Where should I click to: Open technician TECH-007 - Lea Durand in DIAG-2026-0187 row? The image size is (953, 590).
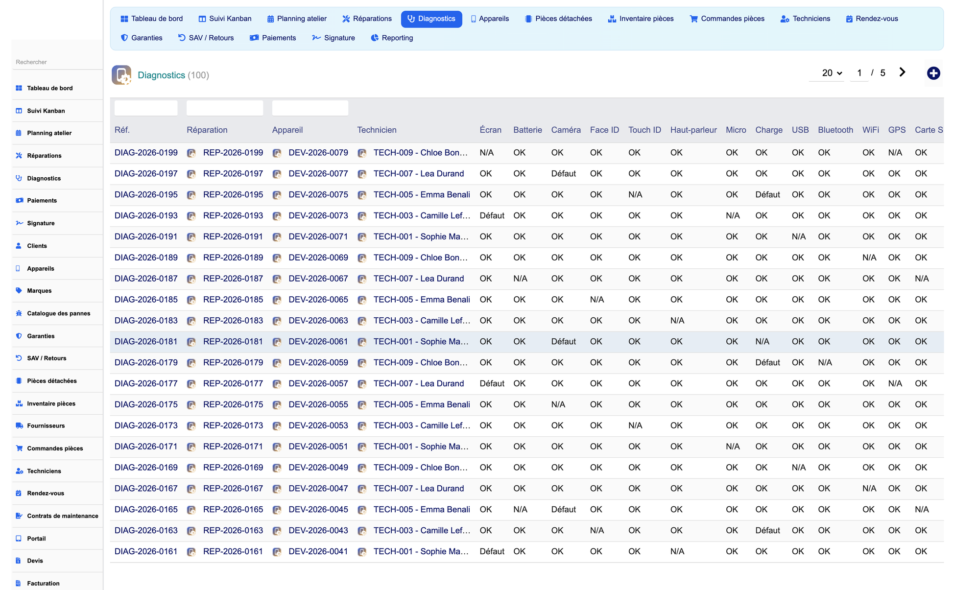pos(419,279)
